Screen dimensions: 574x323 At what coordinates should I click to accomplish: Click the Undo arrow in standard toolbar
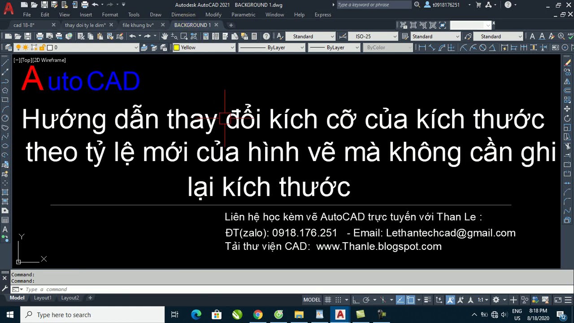tap(132, 36)
